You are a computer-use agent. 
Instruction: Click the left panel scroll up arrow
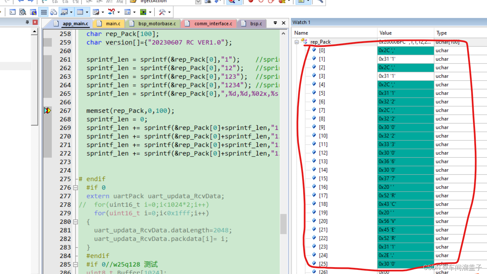(34, 32)
